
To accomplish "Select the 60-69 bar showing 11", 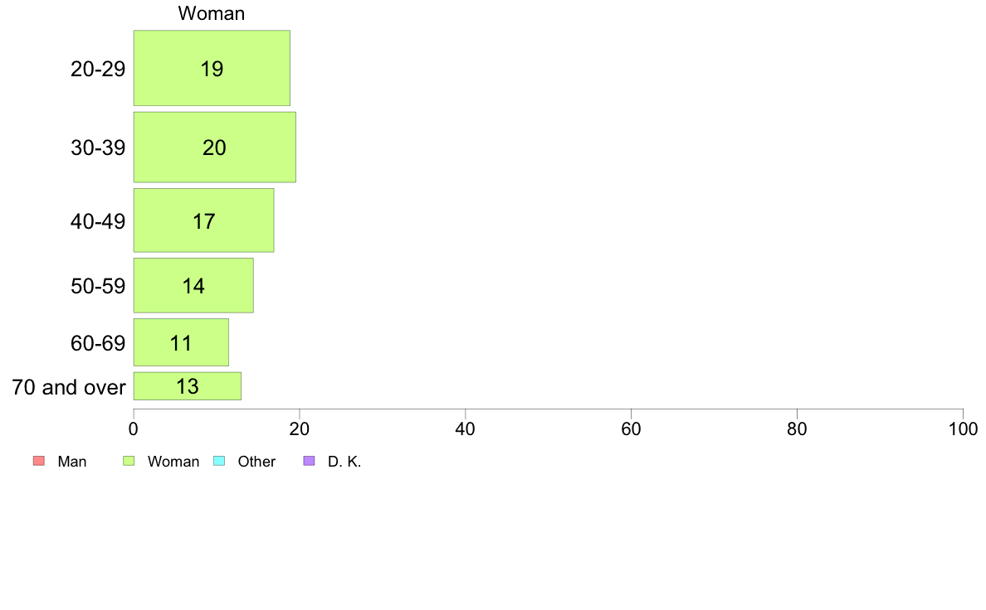I will [x=181, y=342].
